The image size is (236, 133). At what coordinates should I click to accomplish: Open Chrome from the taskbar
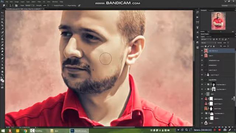(25, 131)
